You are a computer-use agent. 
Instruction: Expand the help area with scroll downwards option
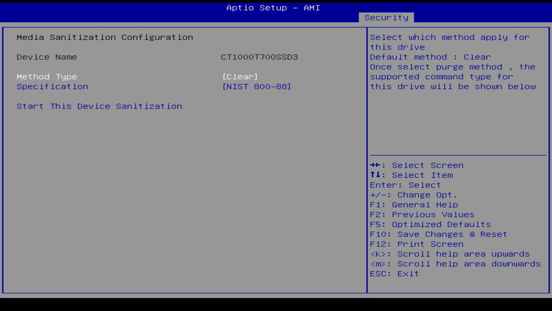[x=455, y=263]
